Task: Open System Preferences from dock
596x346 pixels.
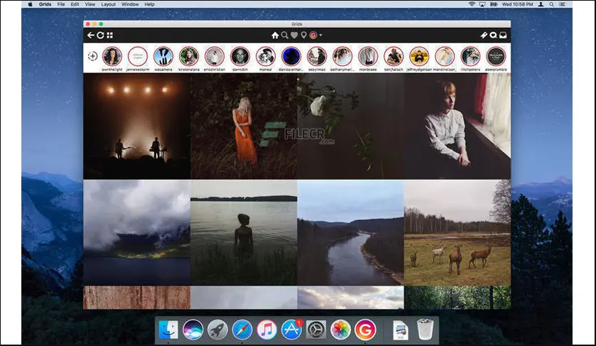Action: 316,329
